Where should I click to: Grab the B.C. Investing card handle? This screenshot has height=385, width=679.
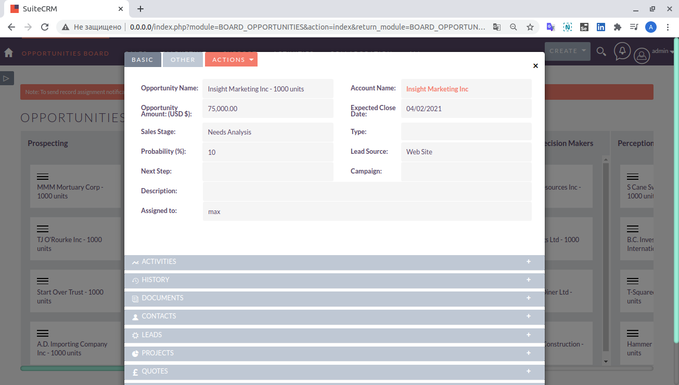pyautogui.click(x=633, y=229)
